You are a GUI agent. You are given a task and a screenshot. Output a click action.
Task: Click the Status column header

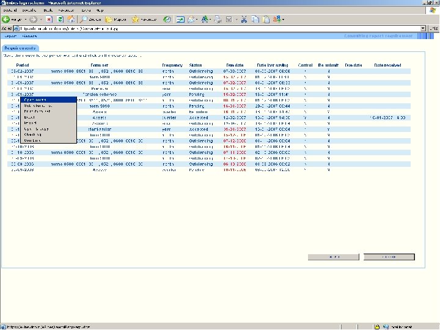pyautogui.click(x=196, y=65)
